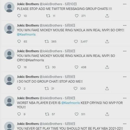Open more options on 'WORST NBA PLAYER' tweet

point(125,98)
